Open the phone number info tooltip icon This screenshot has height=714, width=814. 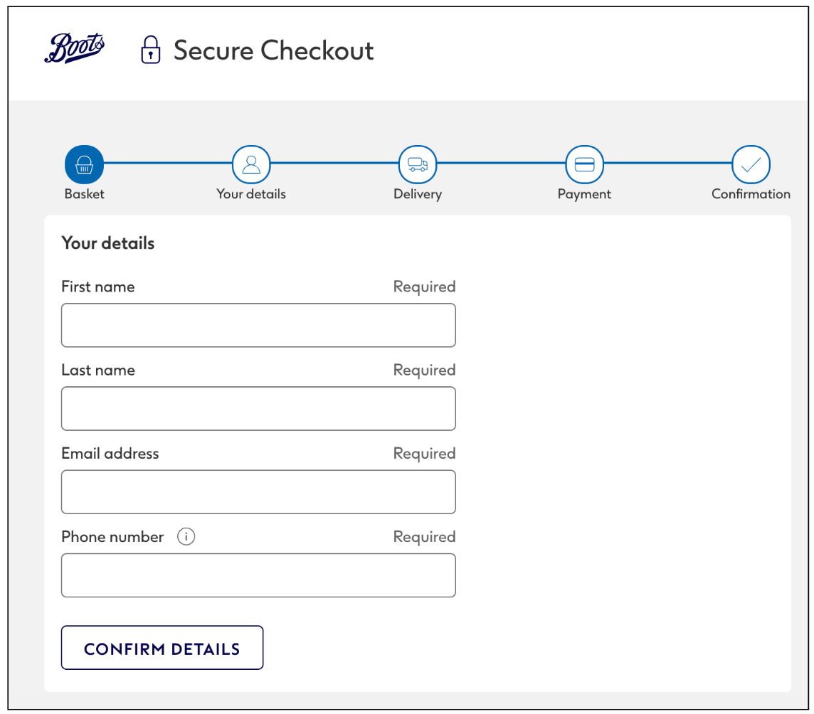[x=186, y=536]
